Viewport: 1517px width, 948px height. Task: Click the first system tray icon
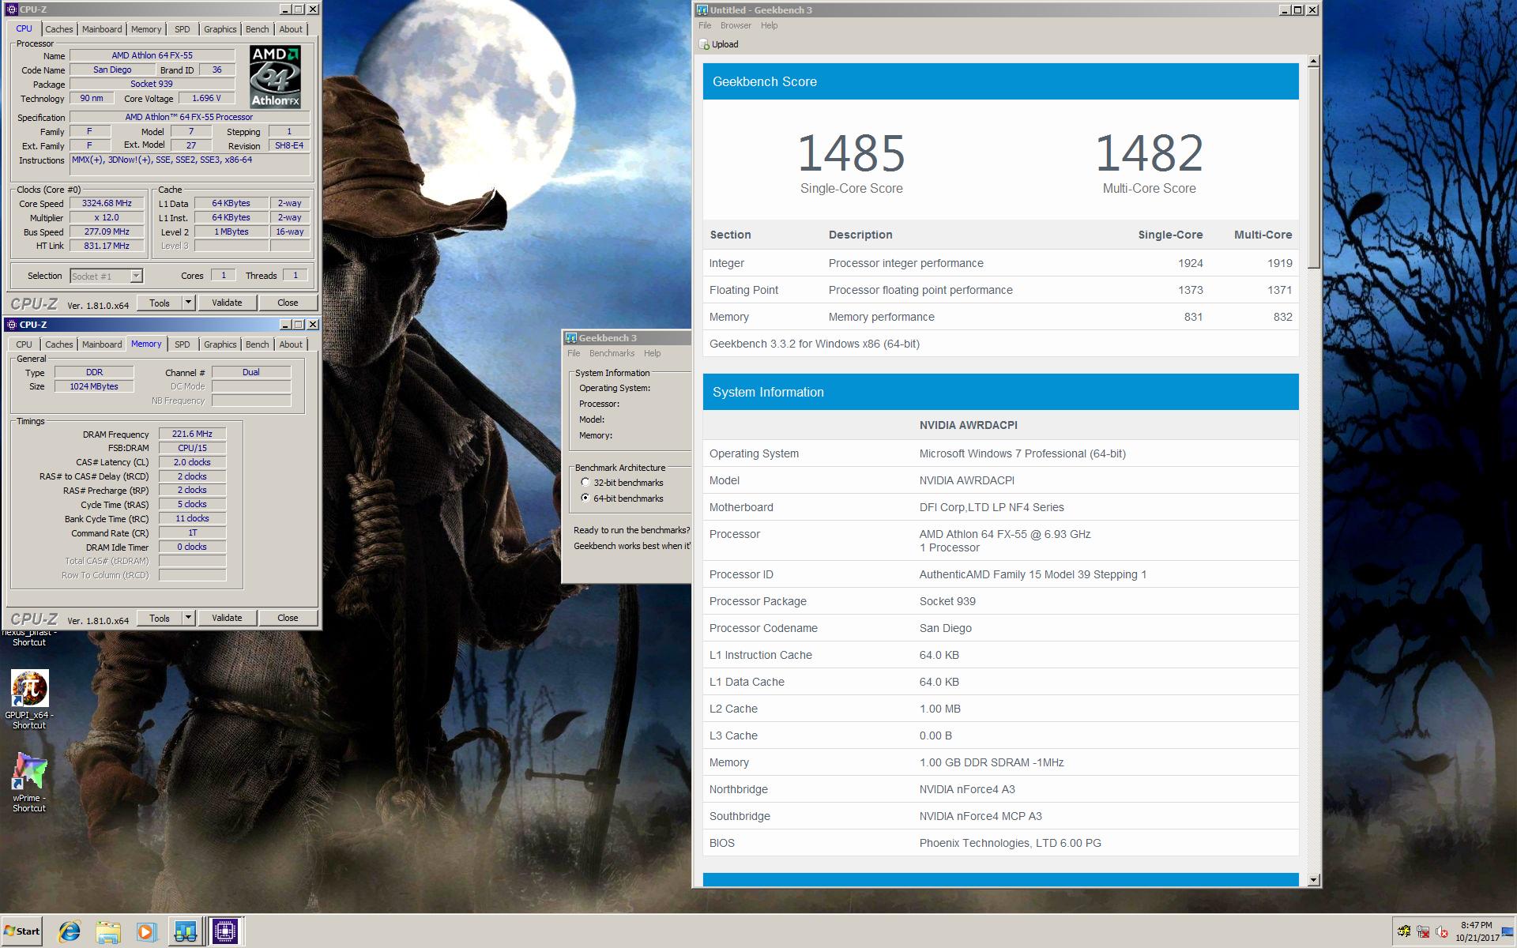click(1404, 931)
